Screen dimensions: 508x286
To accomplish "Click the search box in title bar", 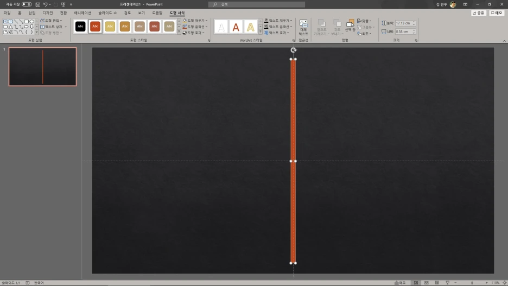I will 256,4.
